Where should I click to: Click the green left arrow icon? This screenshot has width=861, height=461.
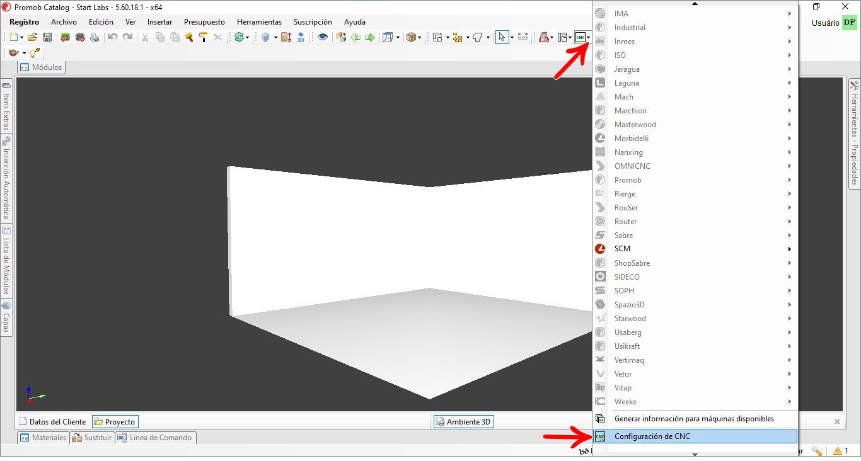tap(355, 37)
